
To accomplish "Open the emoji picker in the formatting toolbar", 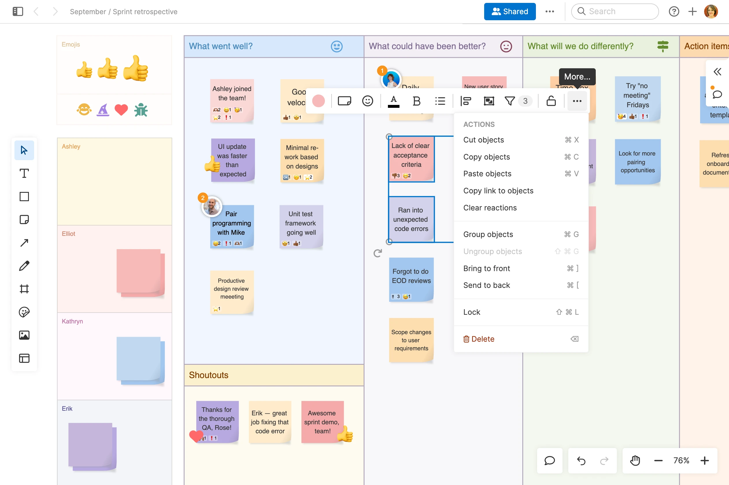I will pos(368,101).
